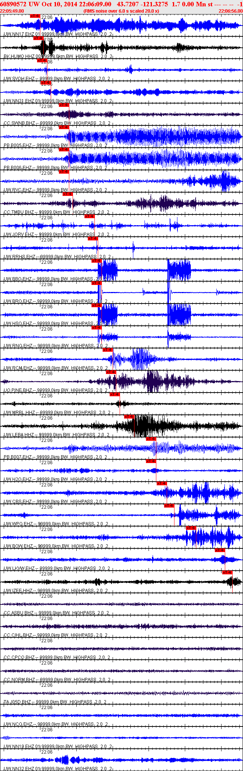The width and height of the screenshot is (243, 771).
Task: Select the pick flag on the UW.RCM trace
Action: pyautogui.click(x=108, y=350)
